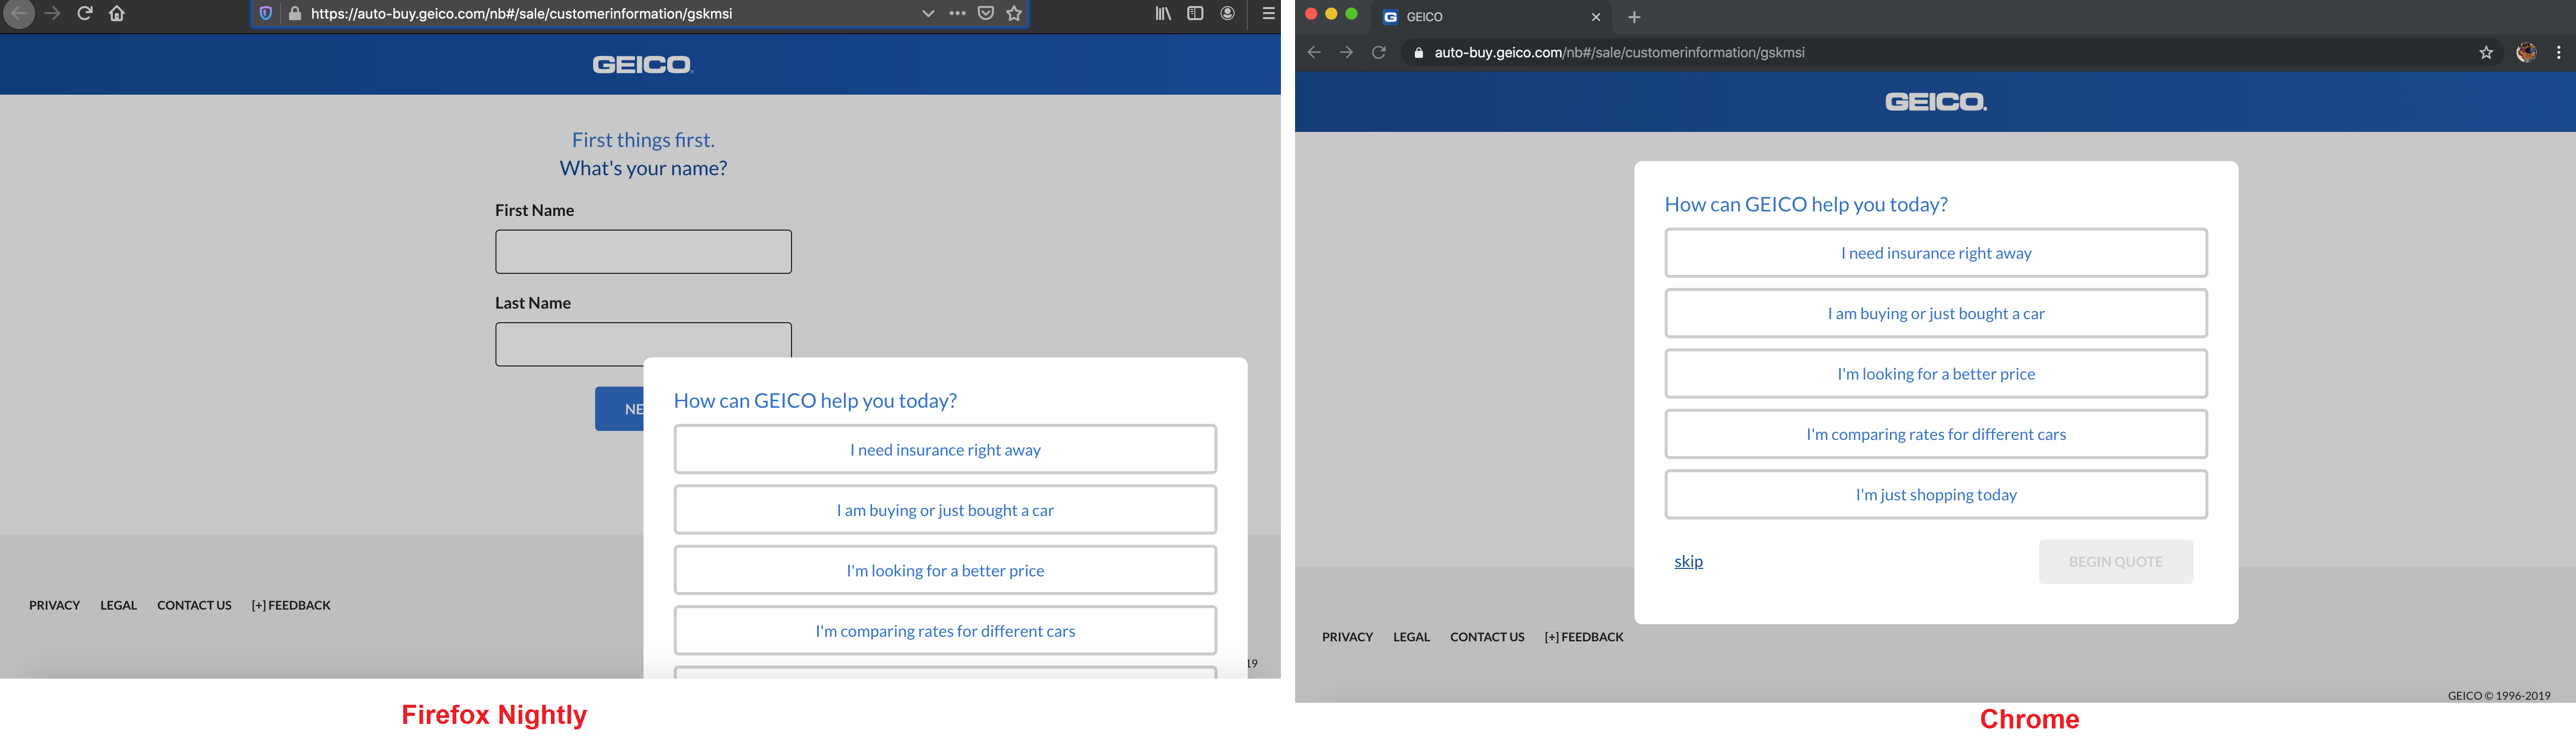Bookmark the page with Firefox's star icon

tap(1014, 13)
